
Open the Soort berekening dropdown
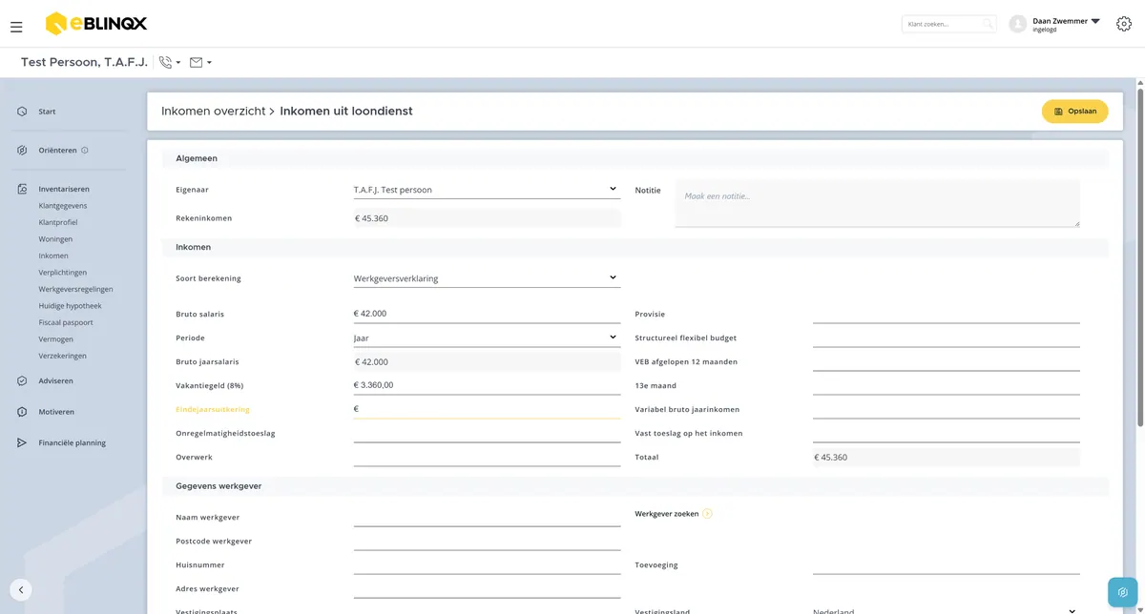pos(487,278)
